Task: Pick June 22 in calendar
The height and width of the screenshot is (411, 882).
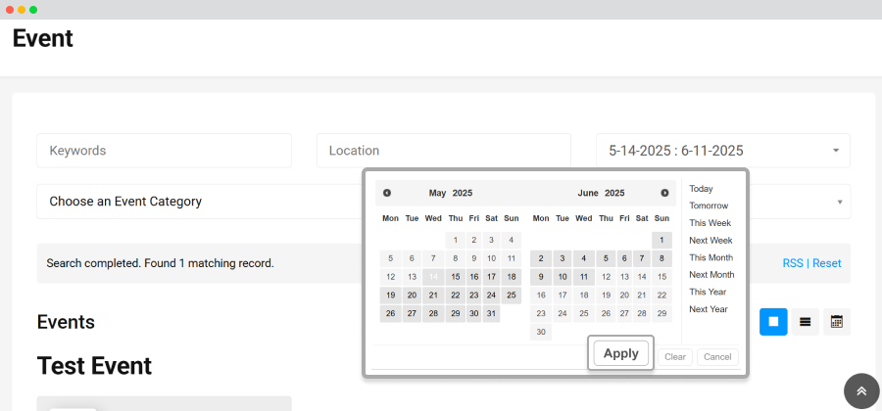Action: (x=662, y=296)
